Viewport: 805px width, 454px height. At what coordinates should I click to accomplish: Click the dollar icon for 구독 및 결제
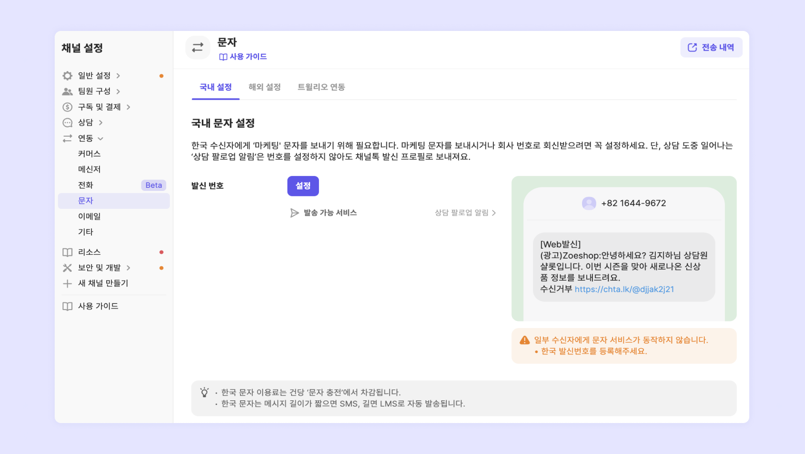coord(68,107)
